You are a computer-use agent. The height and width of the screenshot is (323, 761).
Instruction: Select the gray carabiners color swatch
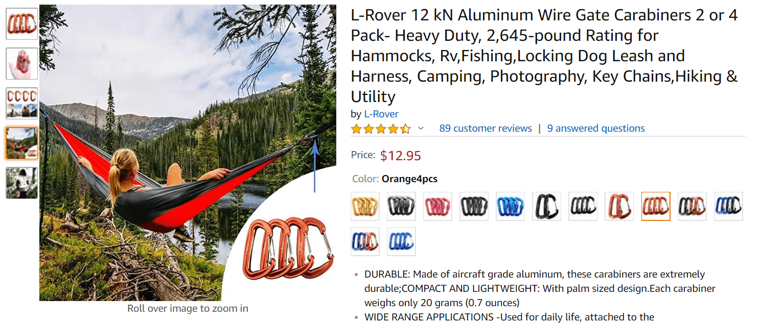(x=401, y=206)
